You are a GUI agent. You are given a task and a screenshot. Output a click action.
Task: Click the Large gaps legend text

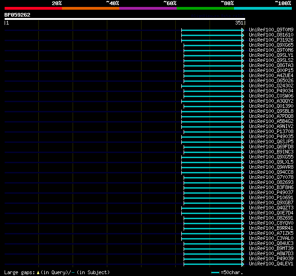(x=19, y=273)
